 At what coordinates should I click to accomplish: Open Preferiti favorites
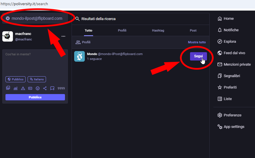coord(227,87)
